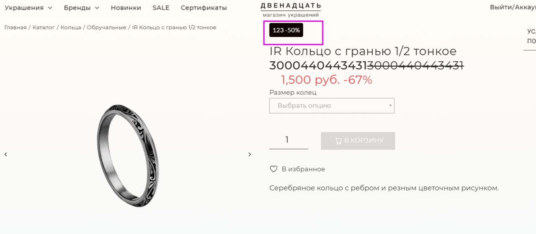Viewport: 536px width, 234px height.
Task: Open the Новинки section
Action: click(x=126, y=8)
